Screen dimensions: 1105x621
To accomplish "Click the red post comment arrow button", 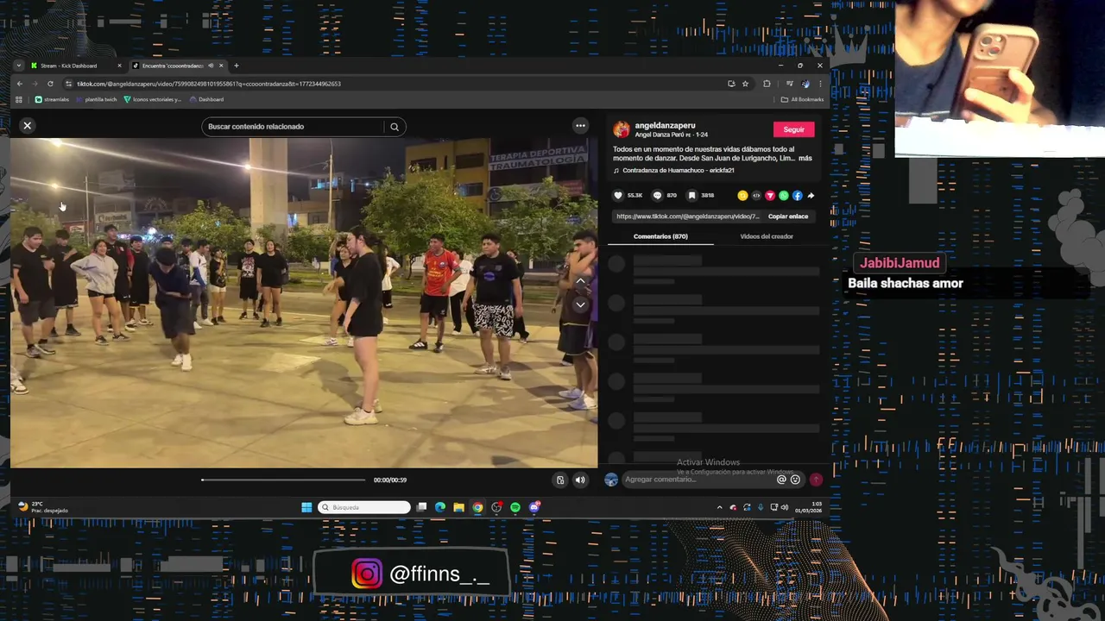I will click(x=816, y=480).
